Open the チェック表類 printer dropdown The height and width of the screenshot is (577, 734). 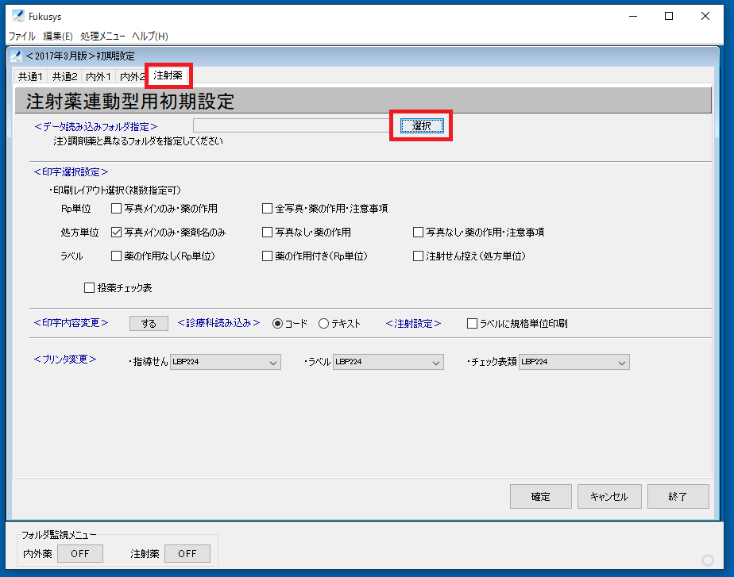click(574, 362)
